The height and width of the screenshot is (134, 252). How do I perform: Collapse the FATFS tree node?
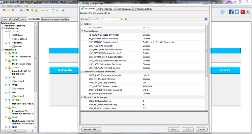tap(6, 31)
